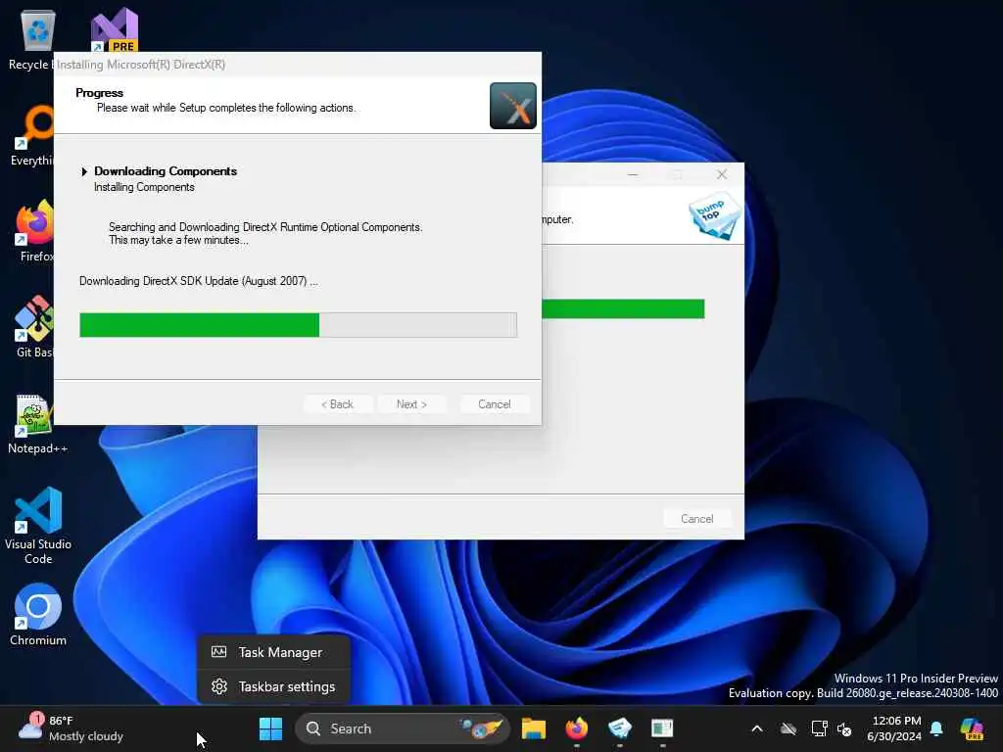
Task: Click Cancel in the BumpTop installer window
Action: 697,519
